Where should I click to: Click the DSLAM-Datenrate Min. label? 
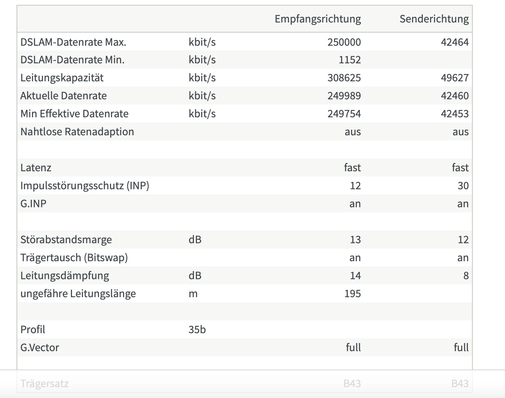tap(72, 60)
